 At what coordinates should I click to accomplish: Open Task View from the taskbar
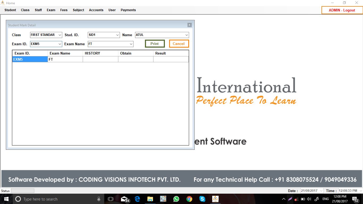[x=111, y=199]
